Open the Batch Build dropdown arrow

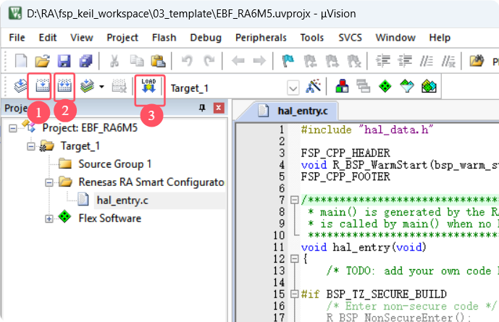101,86
